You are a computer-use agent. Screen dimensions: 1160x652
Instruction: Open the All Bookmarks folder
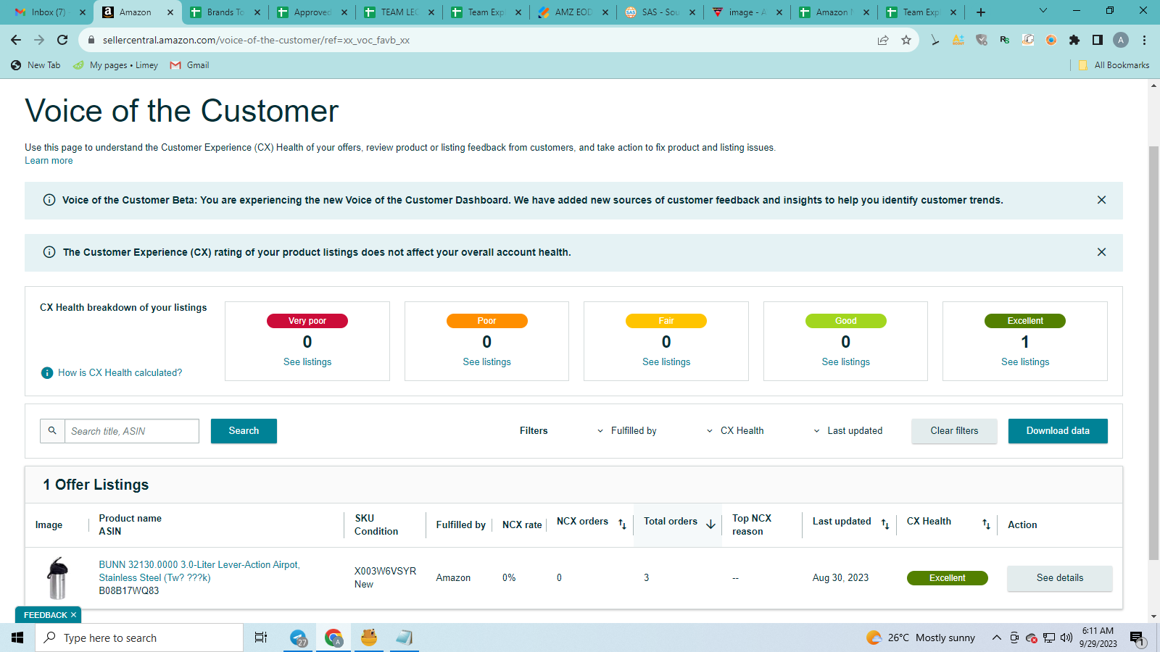click(1114, 65)
